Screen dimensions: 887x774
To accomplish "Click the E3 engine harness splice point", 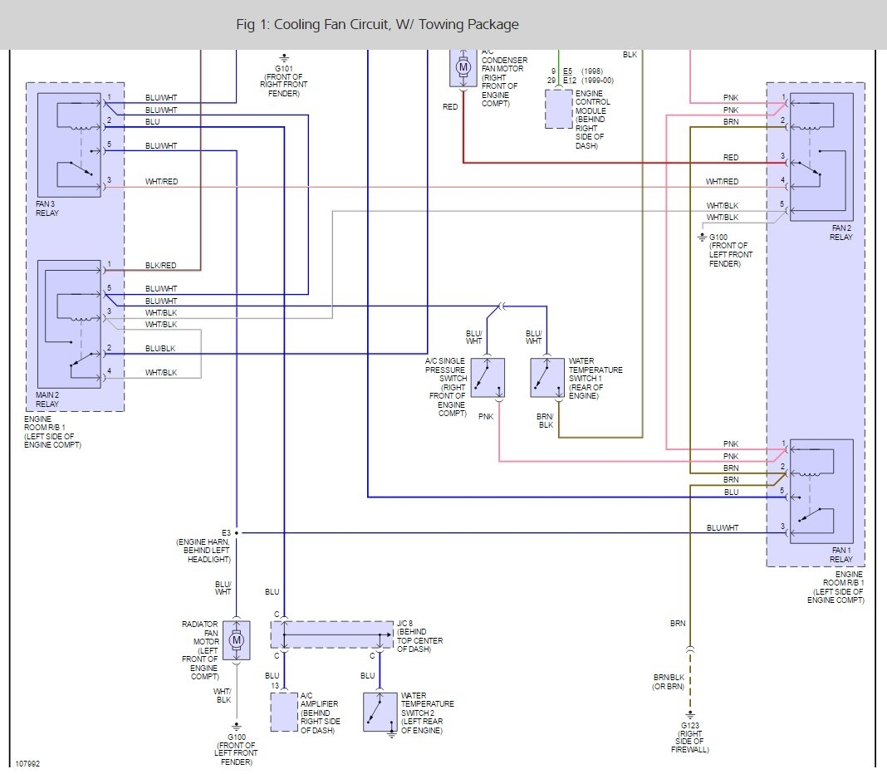I will pos(237,533).
